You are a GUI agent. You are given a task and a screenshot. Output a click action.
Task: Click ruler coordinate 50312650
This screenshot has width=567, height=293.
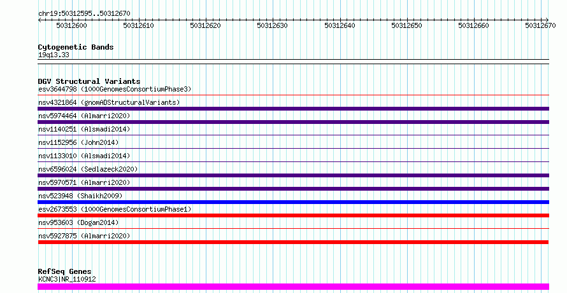(407, 25)
